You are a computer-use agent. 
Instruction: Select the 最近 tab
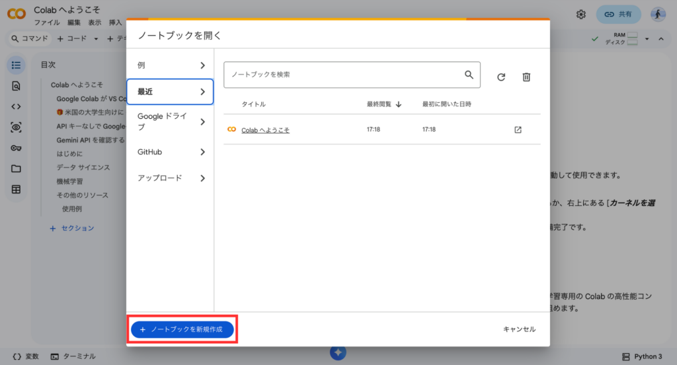point(170,92)
